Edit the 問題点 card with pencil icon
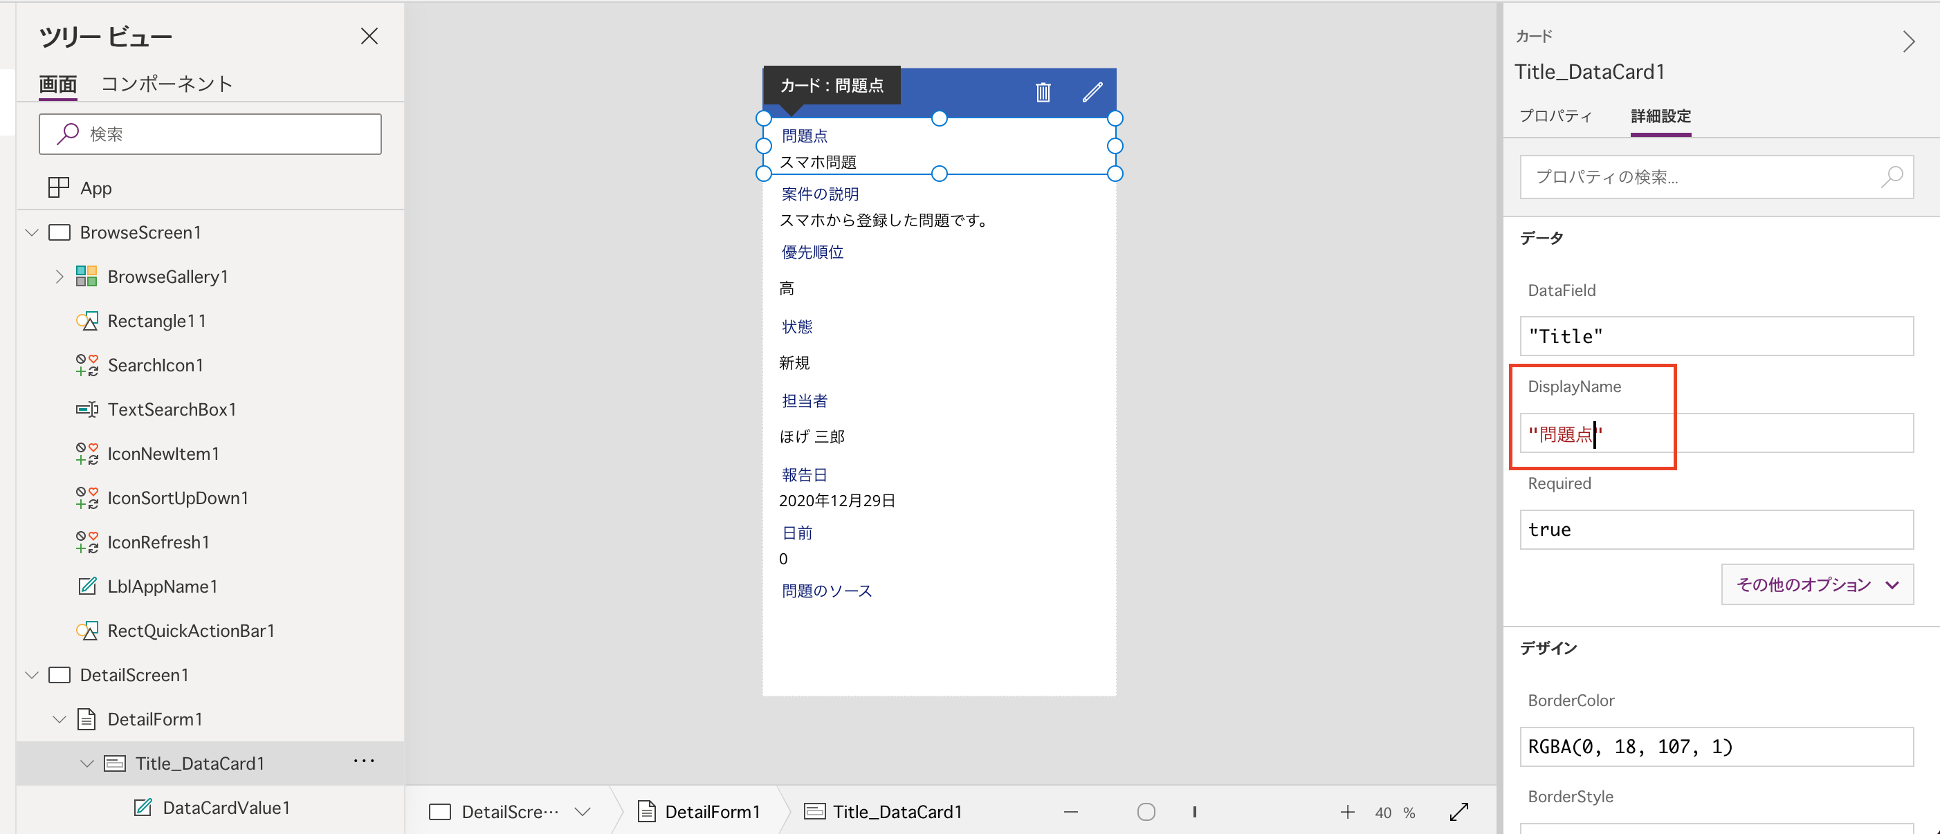This screenshot has width=1940, height=834. [1092, 92]
